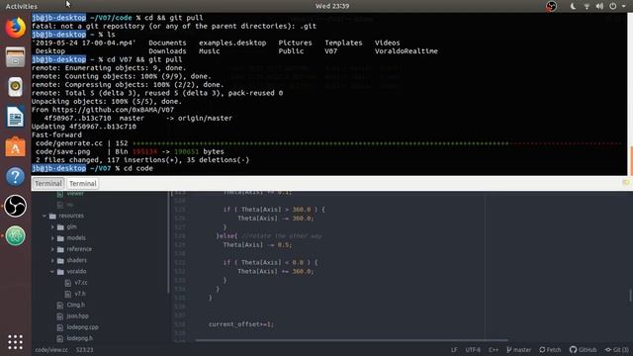
Task: Open v7.h file in tree
Action: click(80, 294)
